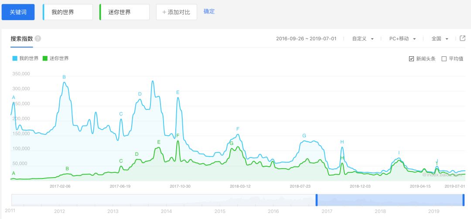Click the 2012 label on overview timeline
The image size is (471, 219).
[x=59, y=211]
